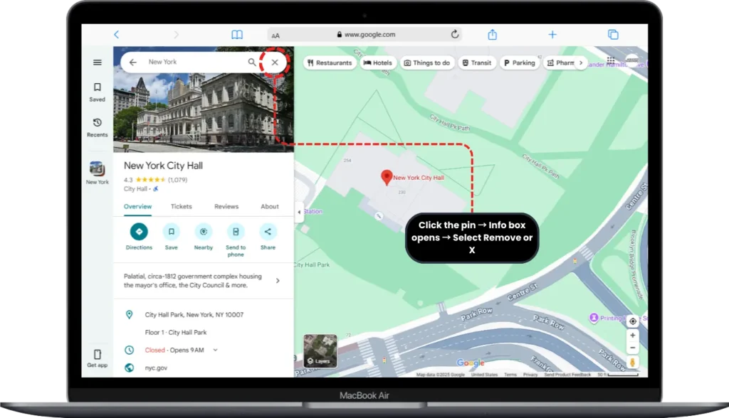The image size is (729, 418).
Task: Open the hamburger menu
Action: (97, 62)
